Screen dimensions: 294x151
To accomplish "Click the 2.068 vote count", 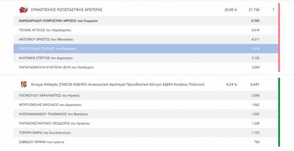I will pyautogui.click(x=255, y=96).
